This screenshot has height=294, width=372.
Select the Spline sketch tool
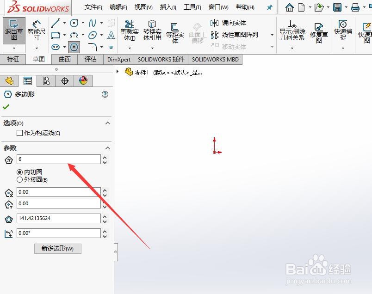92,23
